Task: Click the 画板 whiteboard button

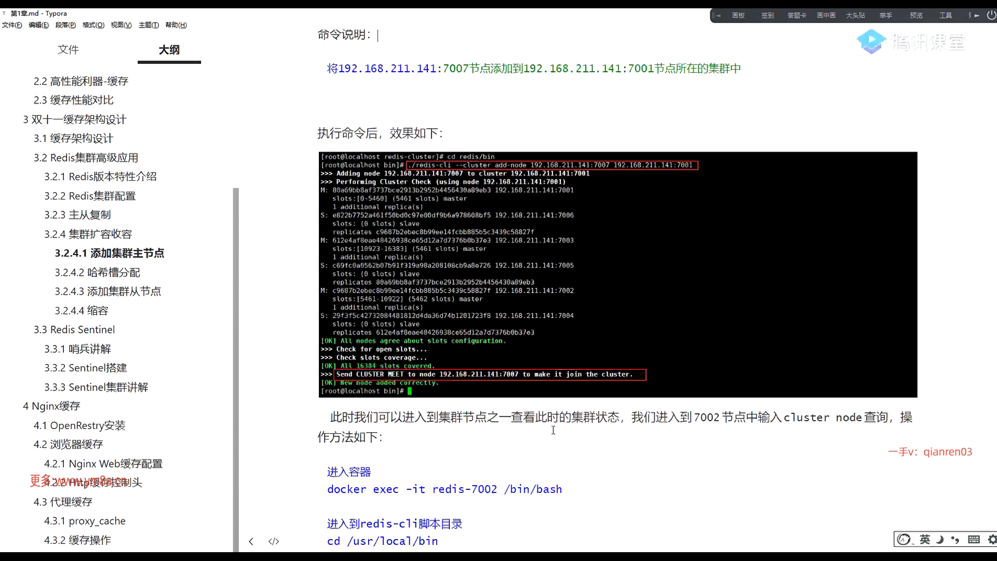Action: click(x=738, y=16)
